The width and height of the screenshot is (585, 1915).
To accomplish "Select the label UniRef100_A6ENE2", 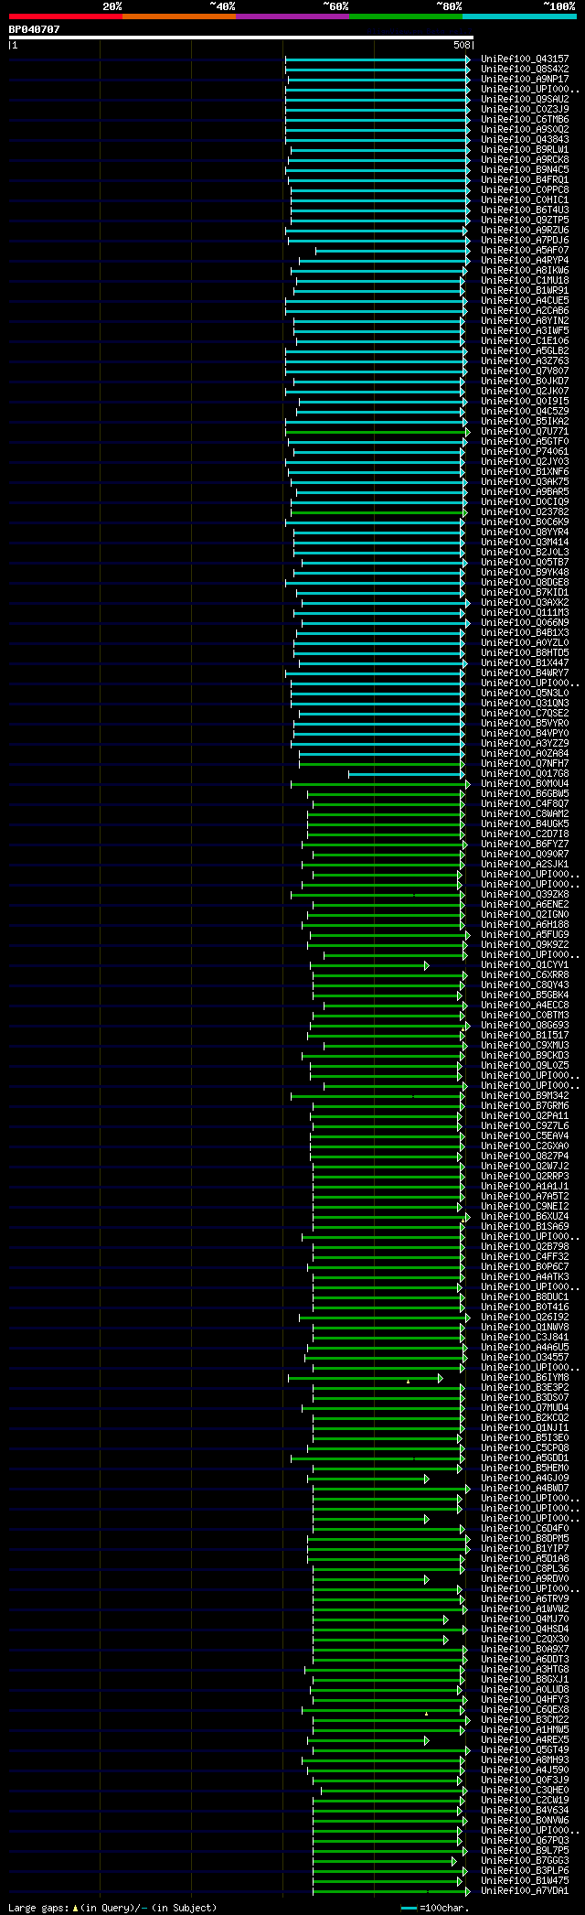I will click(525, 904).
